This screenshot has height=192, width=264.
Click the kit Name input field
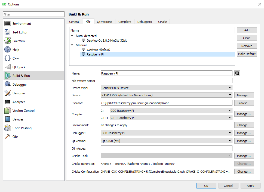coord(166,73)
